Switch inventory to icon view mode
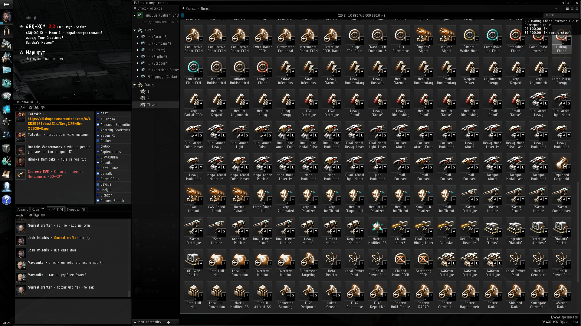 coord(567,9)
